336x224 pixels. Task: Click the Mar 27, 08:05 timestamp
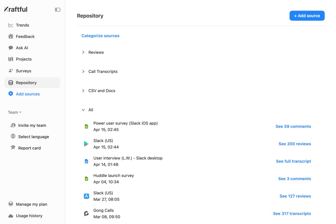coord(106,200)
